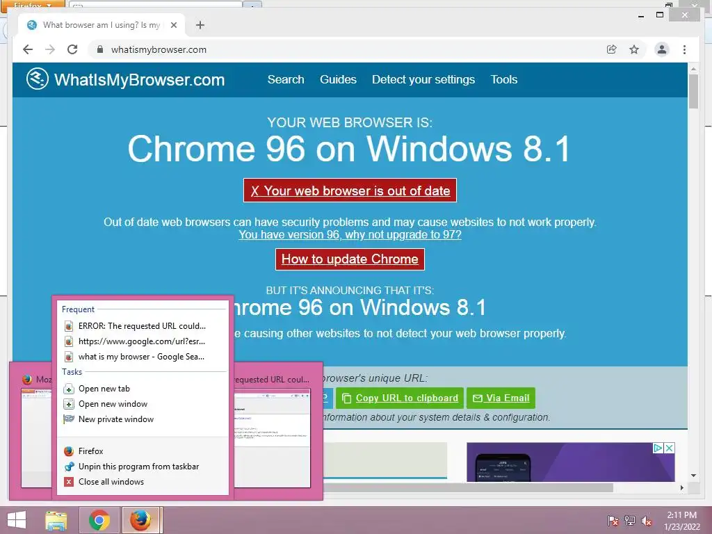The height and width of the screenshot is (534, 712).
Task: Bookmark this page with the star icon
Action: [634, 49]
